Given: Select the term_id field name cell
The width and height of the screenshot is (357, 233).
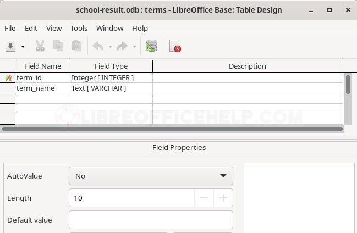Looking at the screenshot, I should (x=42, y=78).
